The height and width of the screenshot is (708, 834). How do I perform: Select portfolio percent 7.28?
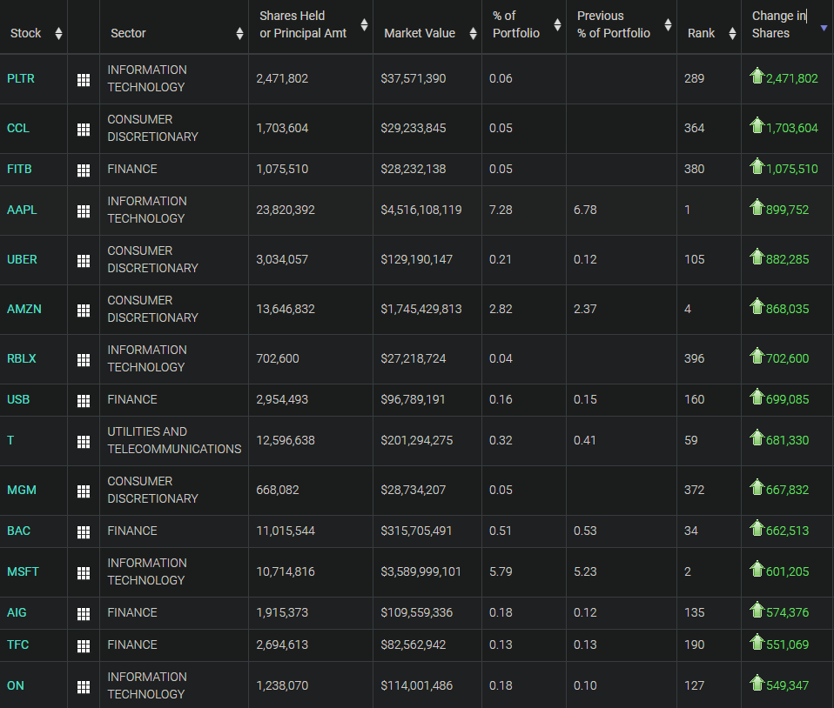tap(501, 210)
